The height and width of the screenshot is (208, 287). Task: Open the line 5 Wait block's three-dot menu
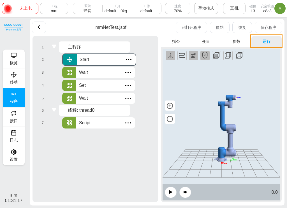pyautogui.click(x=128, y=98)
